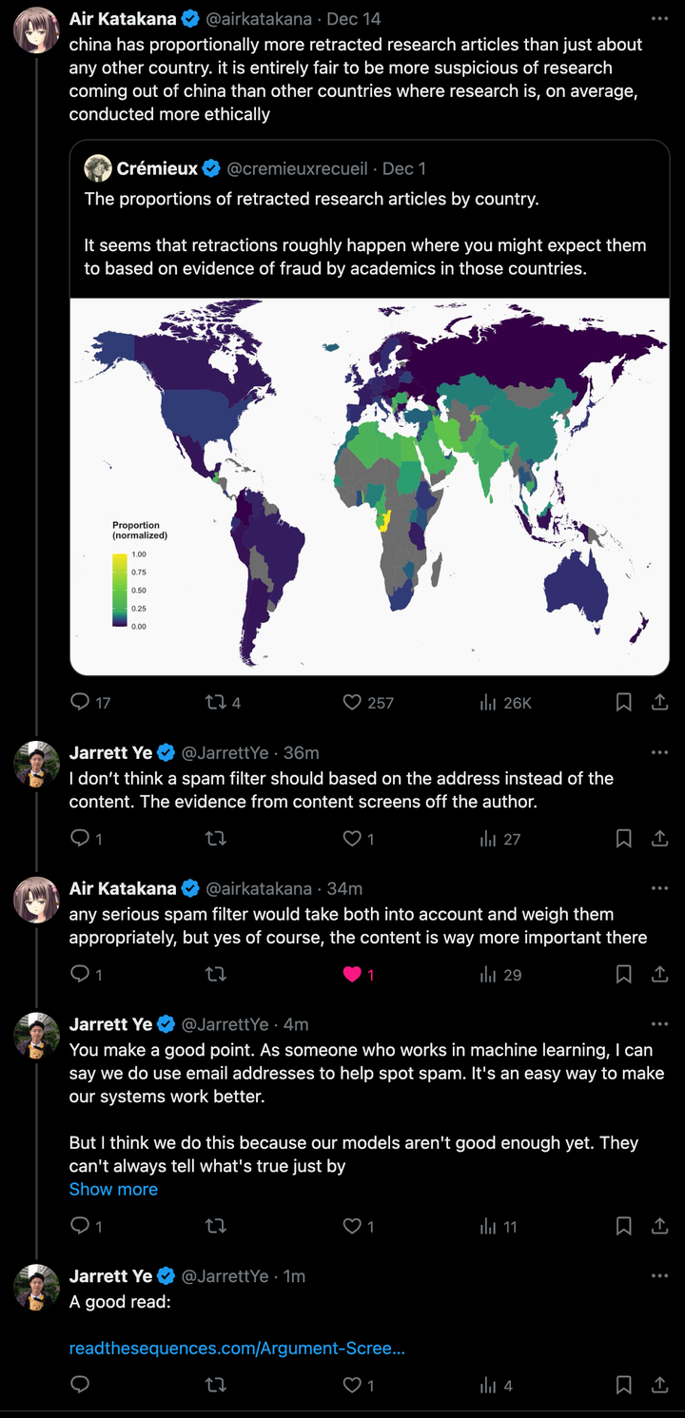This screenshot has width=685, height=1418.
Task: Expand tweet text with Show more
Action: point(113,1189)
